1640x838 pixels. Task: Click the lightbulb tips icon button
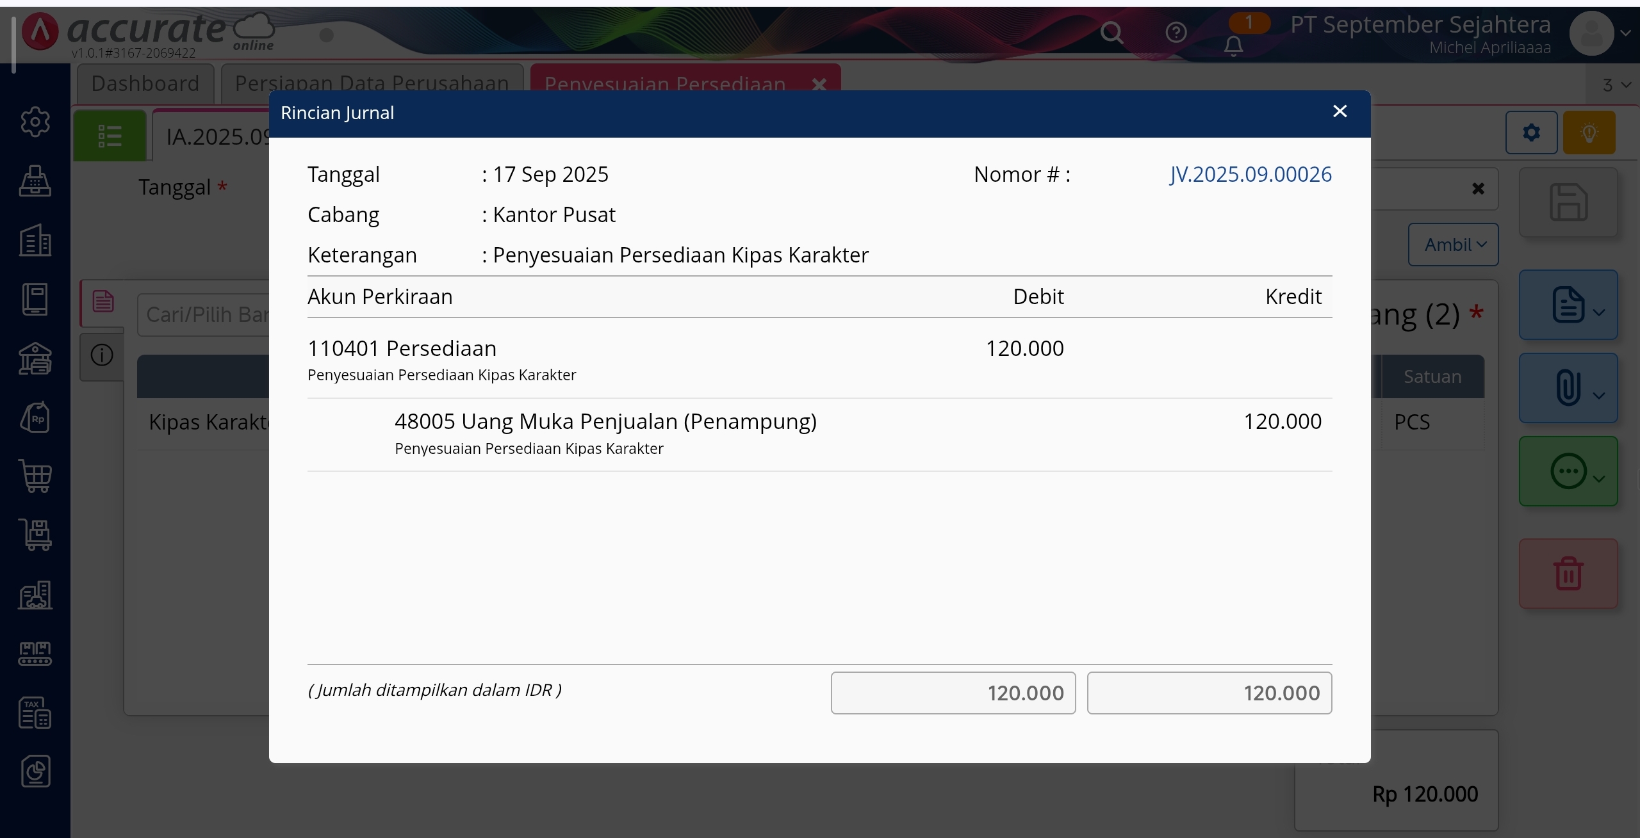1589,133
